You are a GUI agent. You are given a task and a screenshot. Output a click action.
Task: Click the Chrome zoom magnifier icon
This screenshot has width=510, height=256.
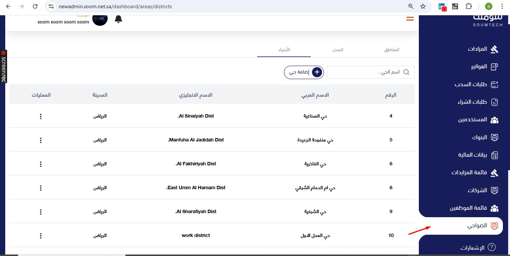tap(411, 6)
